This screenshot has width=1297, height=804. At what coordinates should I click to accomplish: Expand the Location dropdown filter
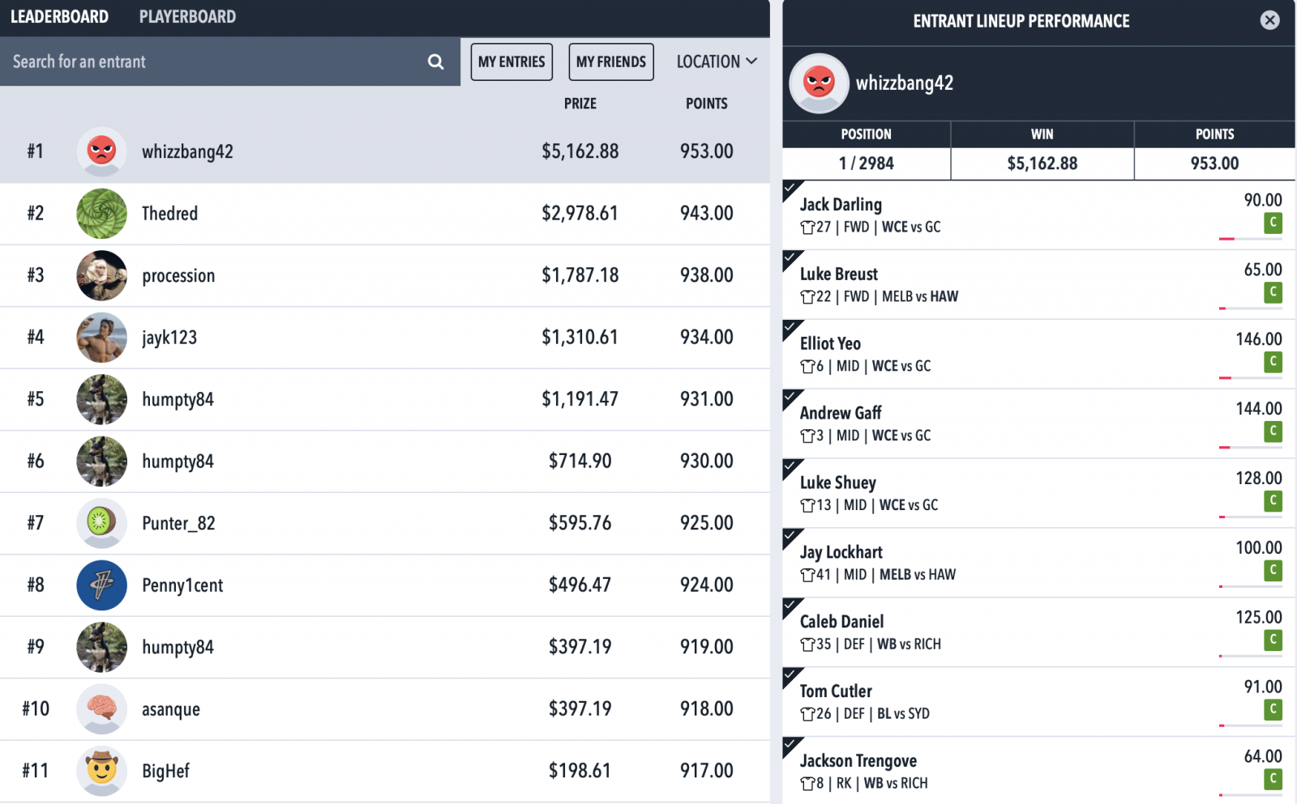click(717, 62)
